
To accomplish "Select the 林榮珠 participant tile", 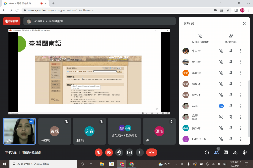I will (x=54, y=131).
